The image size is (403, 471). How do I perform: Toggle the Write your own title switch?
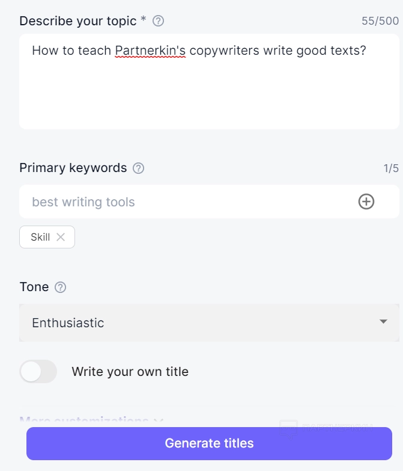click(x=38, y=372)
